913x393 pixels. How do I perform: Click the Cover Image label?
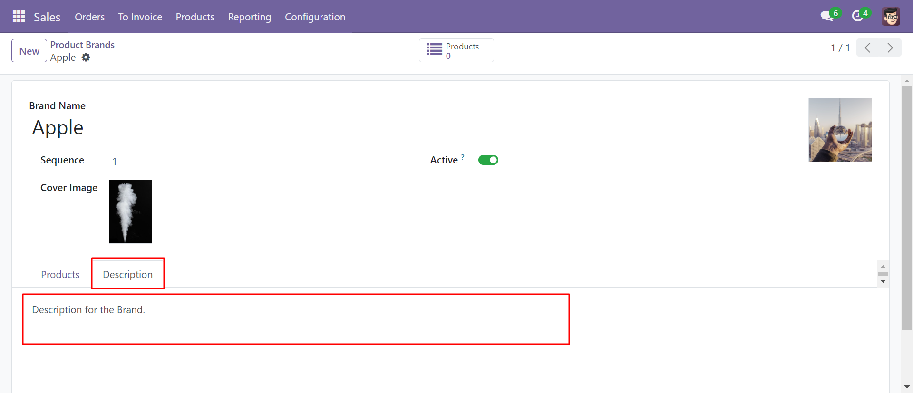click(69, 188)
